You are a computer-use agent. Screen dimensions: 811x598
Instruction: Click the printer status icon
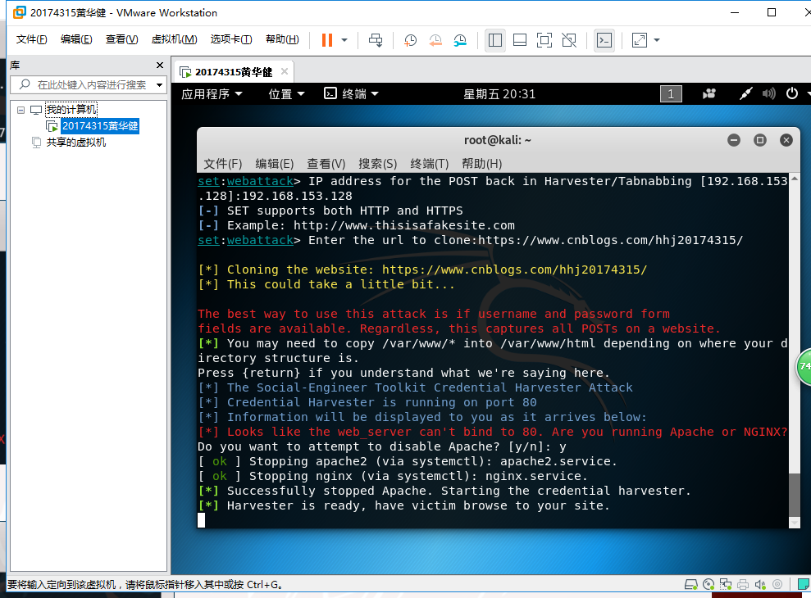(x=743, y=585)
